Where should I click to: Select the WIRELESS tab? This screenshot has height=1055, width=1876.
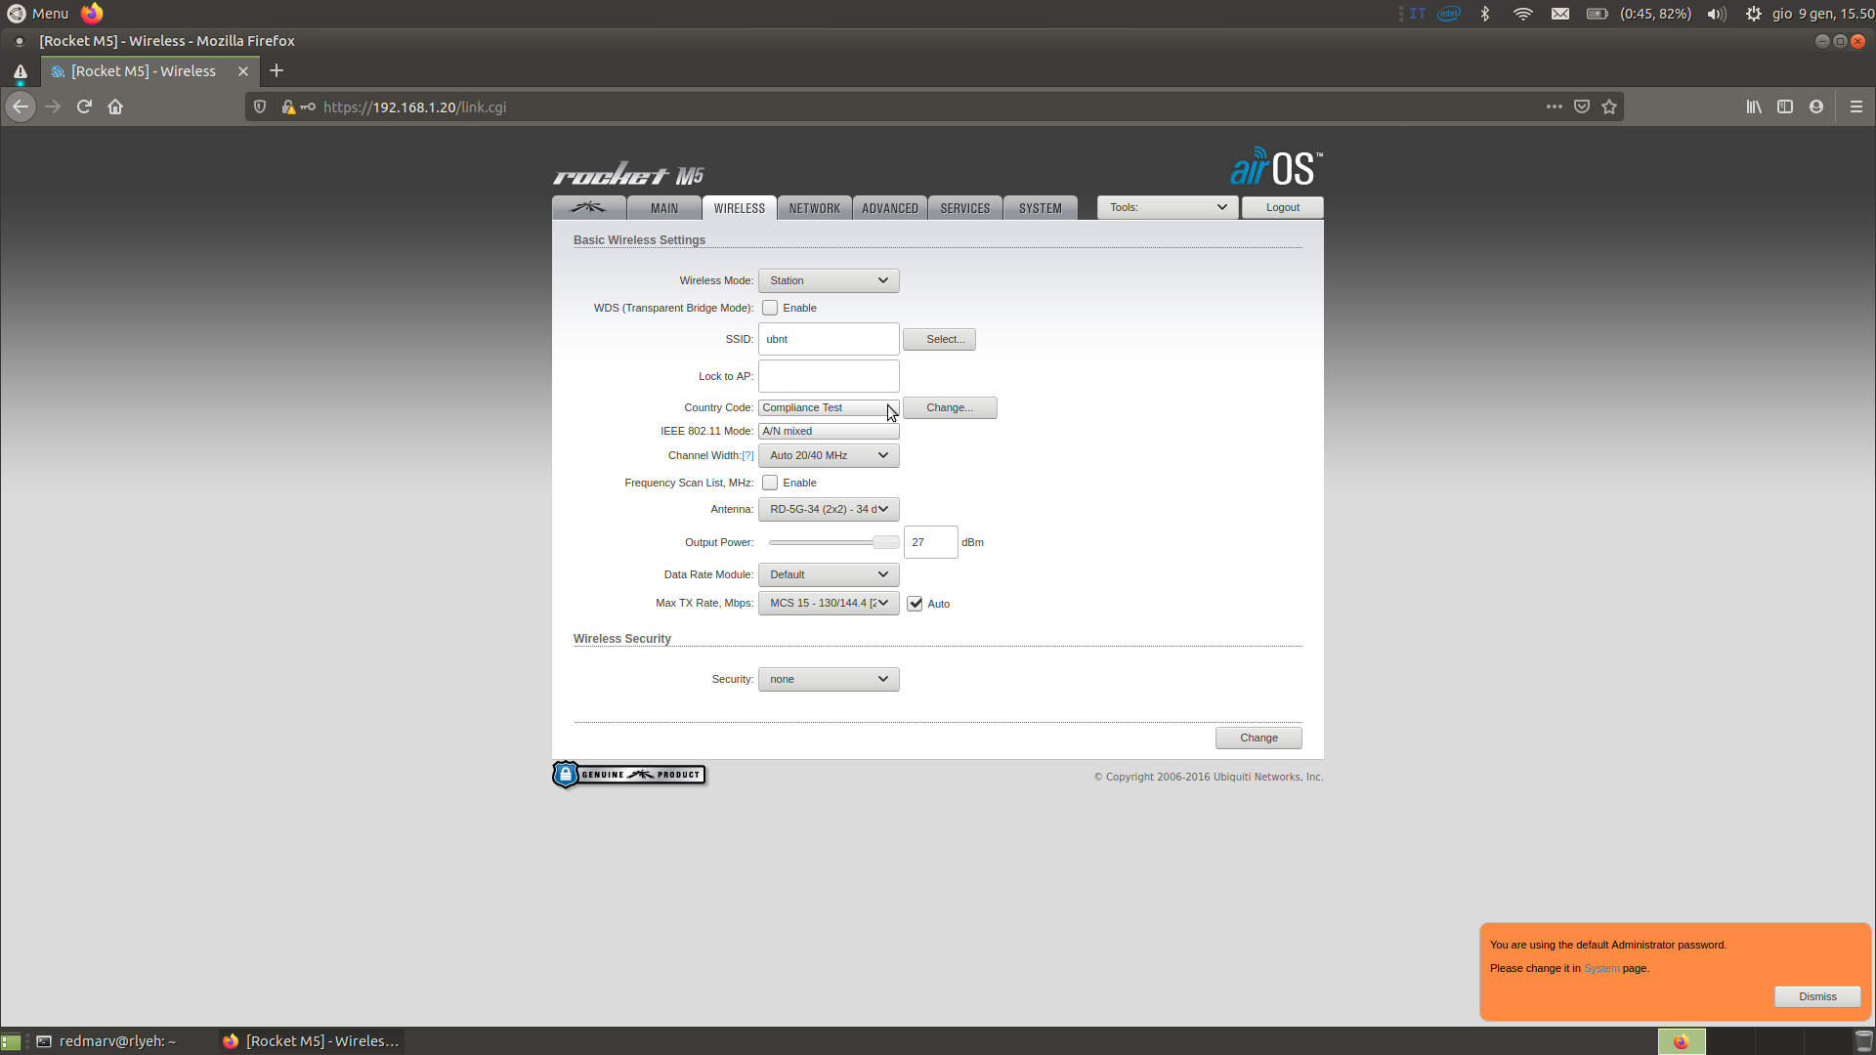(x=740, y=208)
